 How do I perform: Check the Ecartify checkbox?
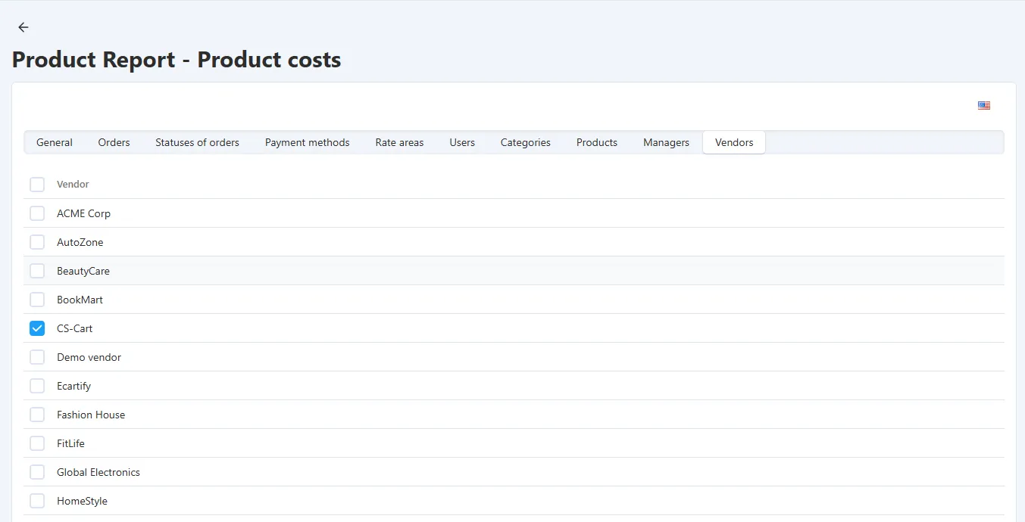tap(37, 386)
